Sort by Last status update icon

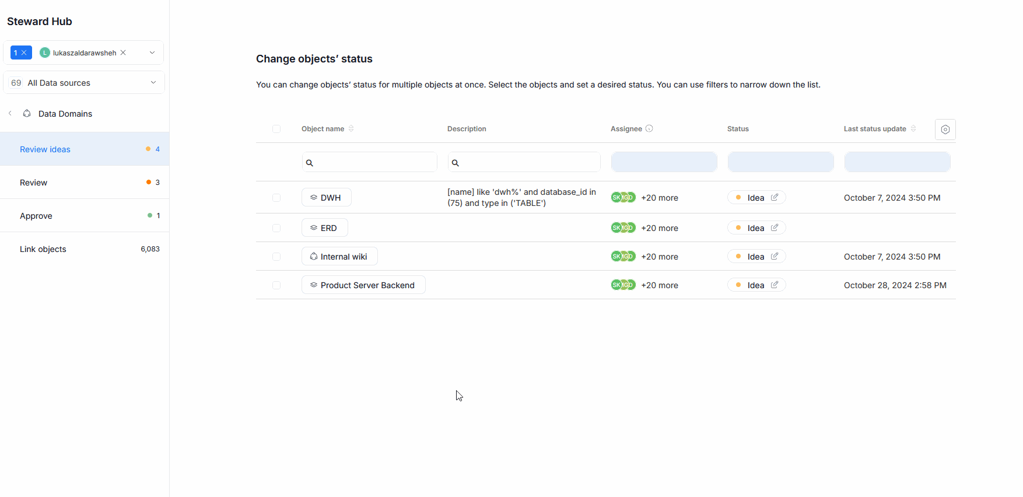[x=913, y=129]
